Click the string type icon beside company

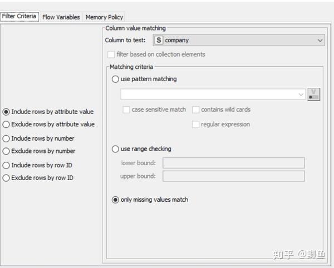[159, 40]
